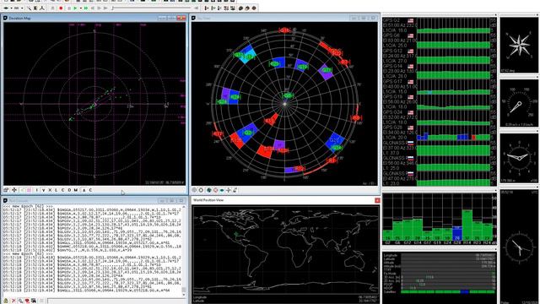
Task: Open the dropdown arrow beside the Play button
Action: click(81, 8)
